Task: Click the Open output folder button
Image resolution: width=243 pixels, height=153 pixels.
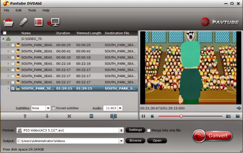Action: point(157,140)
